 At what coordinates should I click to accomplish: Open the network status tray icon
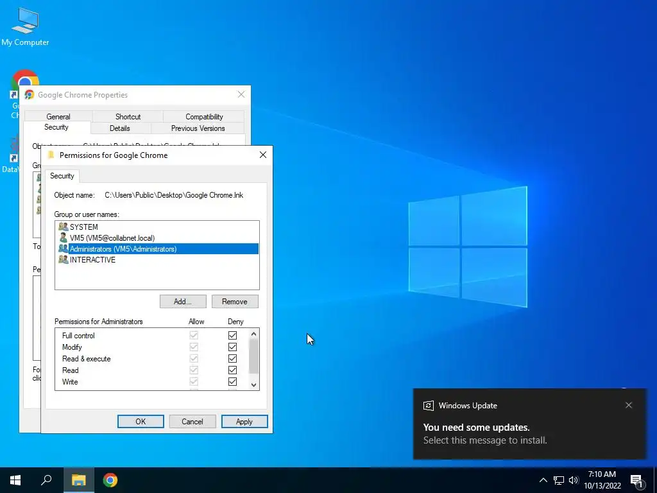point(559,480)
